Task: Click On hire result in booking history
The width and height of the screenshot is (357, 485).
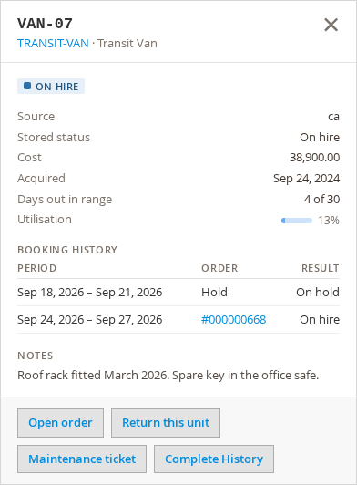Action: coord(320,319)
